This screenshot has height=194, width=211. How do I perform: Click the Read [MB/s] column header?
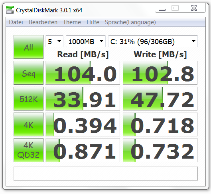83,54
